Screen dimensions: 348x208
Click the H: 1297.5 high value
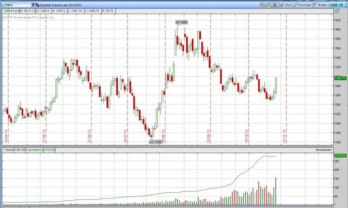(59, 11)
